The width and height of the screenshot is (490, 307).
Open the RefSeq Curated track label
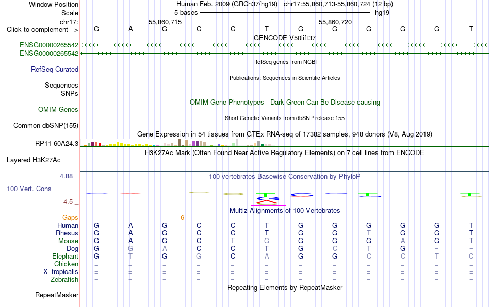[55, 69]
